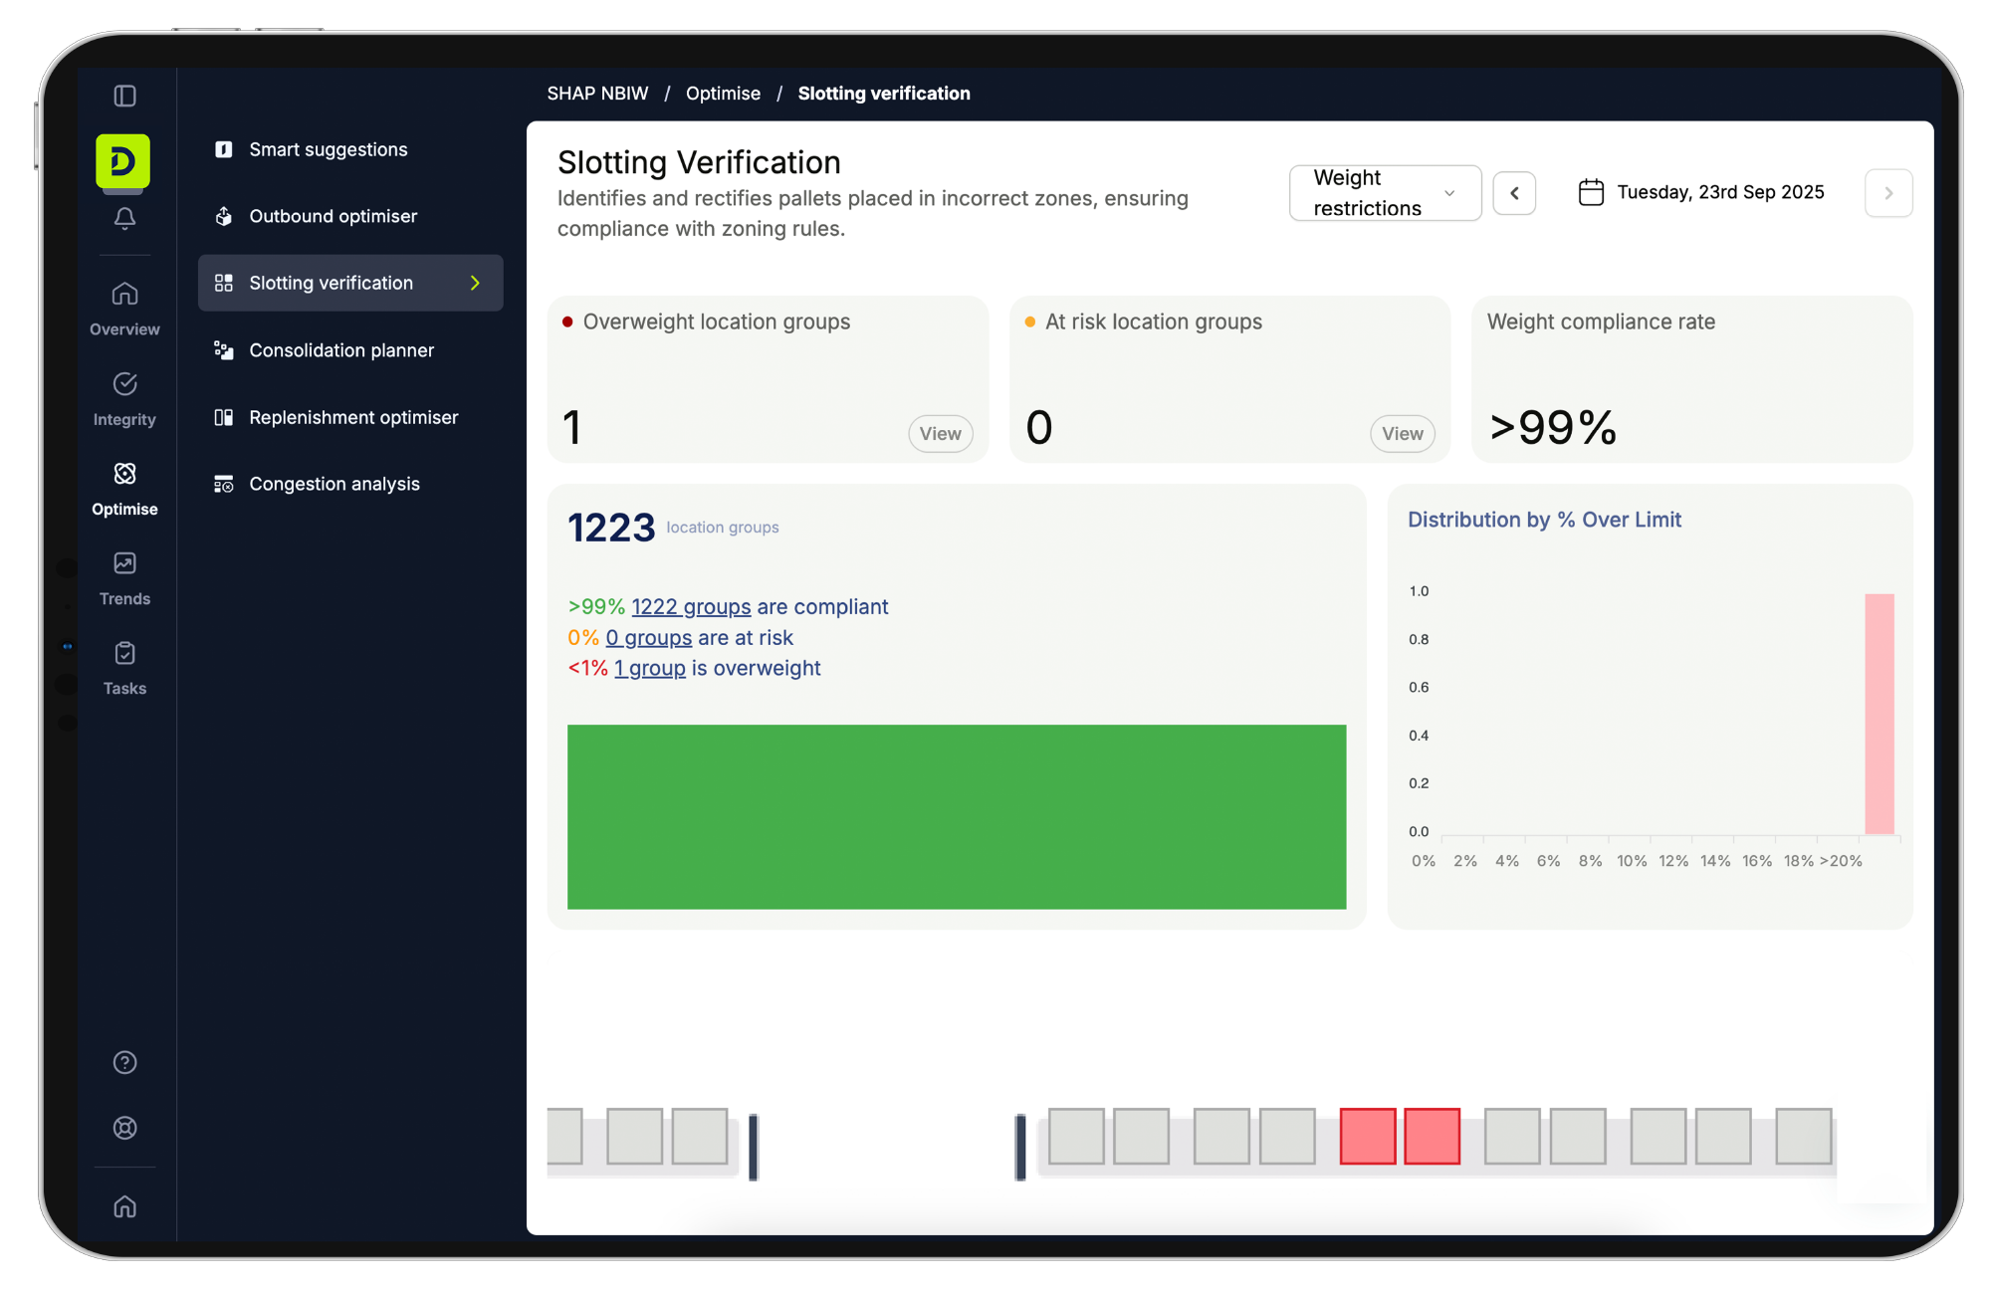Go to next day arrow

point(1887,193)
